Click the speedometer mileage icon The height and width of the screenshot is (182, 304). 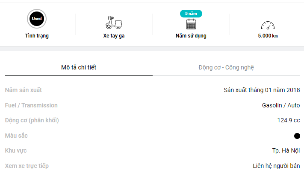click(x=268, y=25)
